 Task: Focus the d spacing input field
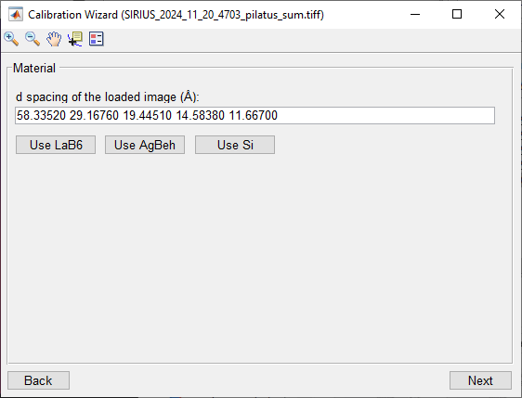tap(255, 116)
